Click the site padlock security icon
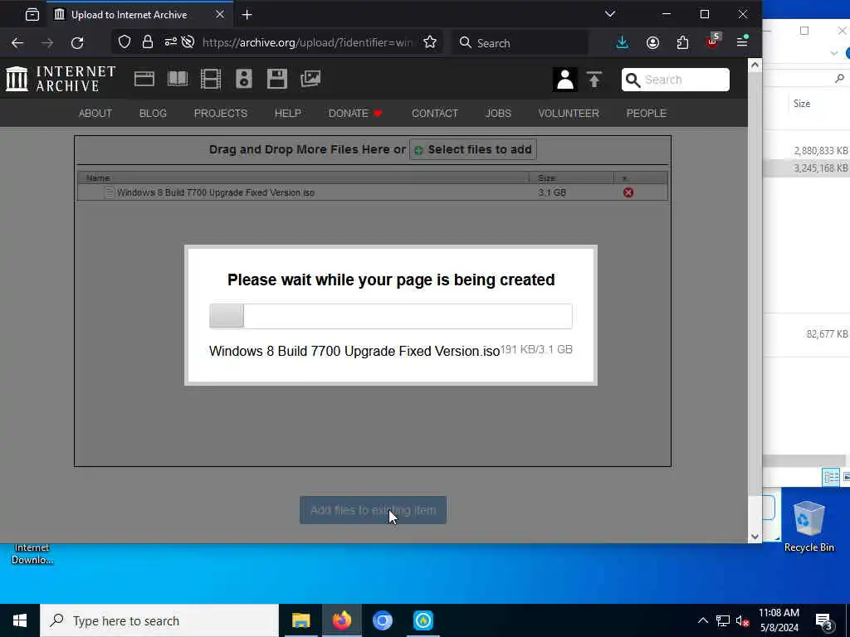The width and height of the screenshot is (850, 637). (x=148, y=42)
